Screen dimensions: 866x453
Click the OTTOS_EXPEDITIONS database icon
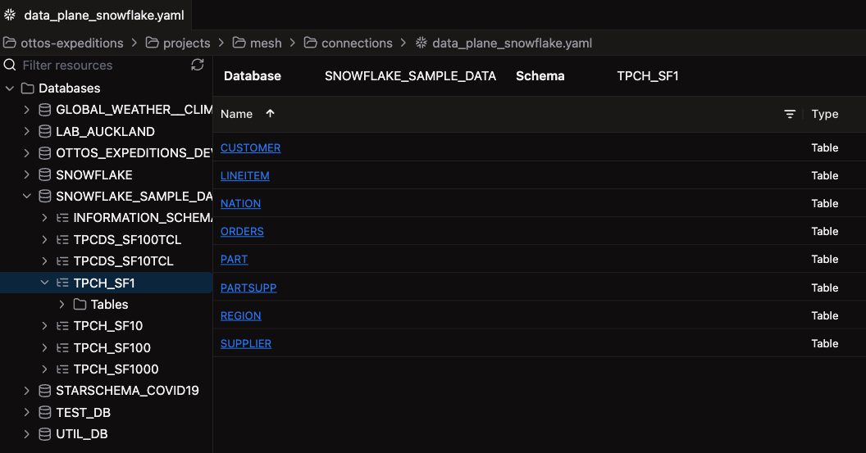pyautogui.click(x=45, y=153)
